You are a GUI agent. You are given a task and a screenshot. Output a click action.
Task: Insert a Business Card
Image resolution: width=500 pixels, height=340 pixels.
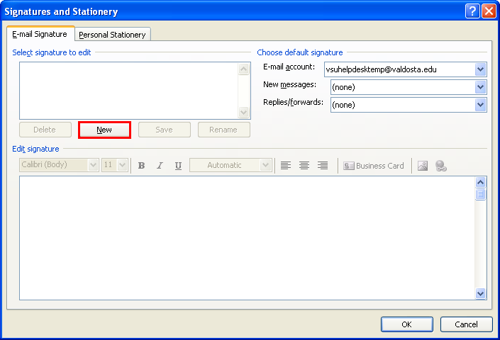(x=374, y=166)
